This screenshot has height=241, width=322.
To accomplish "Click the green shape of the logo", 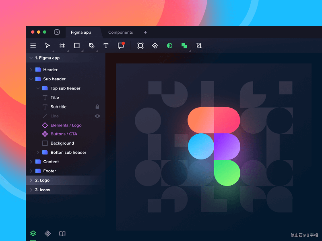I will (x=227, y=173).
